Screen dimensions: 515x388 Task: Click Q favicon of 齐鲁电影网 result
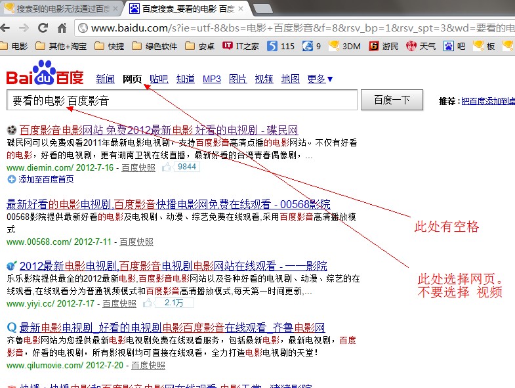tap(12, 328)
